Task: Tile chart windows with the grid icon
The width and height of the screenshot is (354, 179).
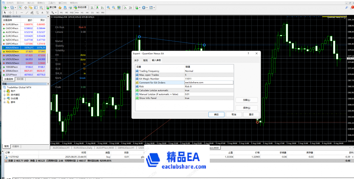Action: [119, 8]
